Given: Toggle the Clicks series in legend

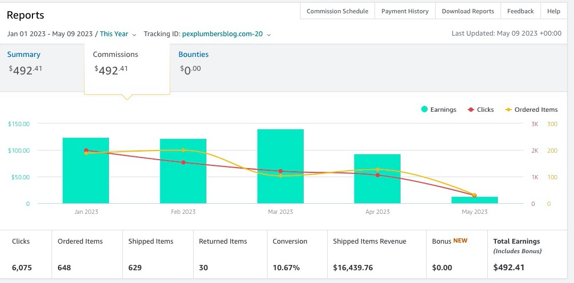Looking at the screenshot, I should [x=481, y=110].
